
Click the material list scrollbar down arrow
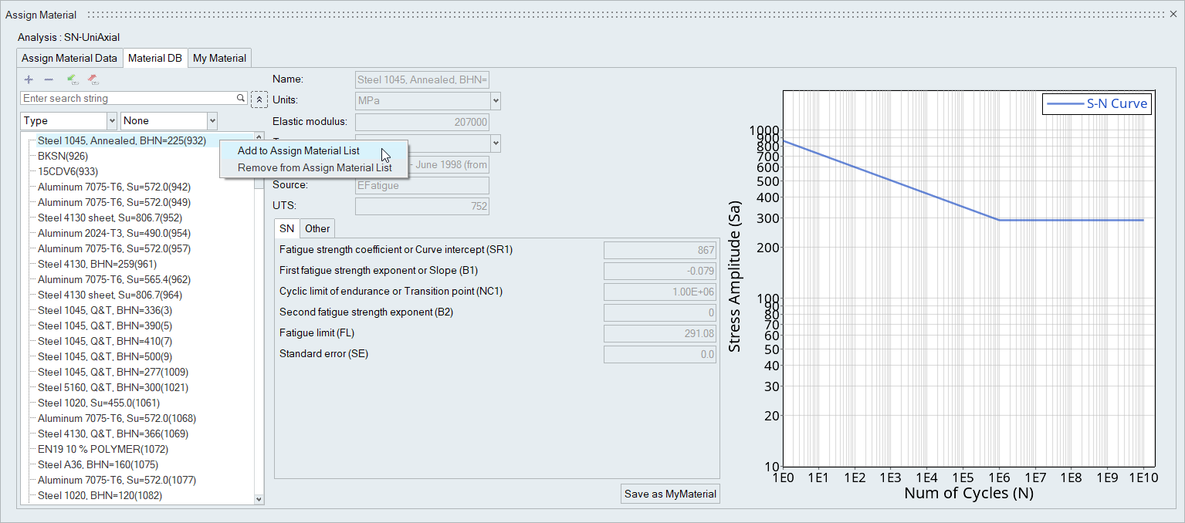click(x=259, y=499)
